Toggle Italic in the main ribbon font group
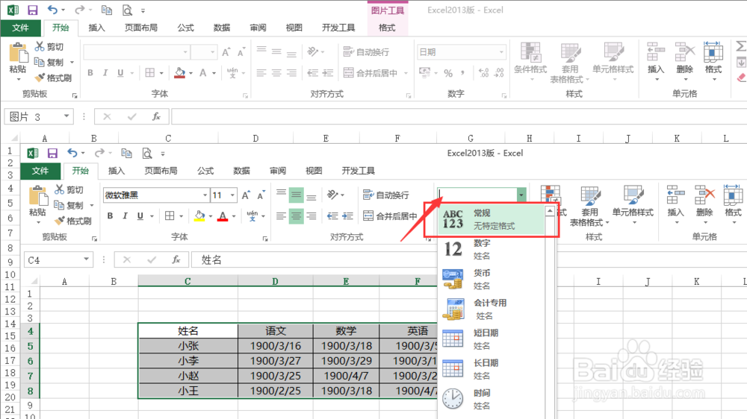This screenshot has width=747, height=419. tap(105, 73)
